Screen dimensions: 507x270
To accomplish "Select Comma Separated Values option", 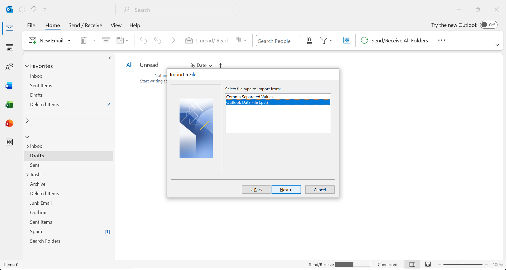I will coord(278,97).
